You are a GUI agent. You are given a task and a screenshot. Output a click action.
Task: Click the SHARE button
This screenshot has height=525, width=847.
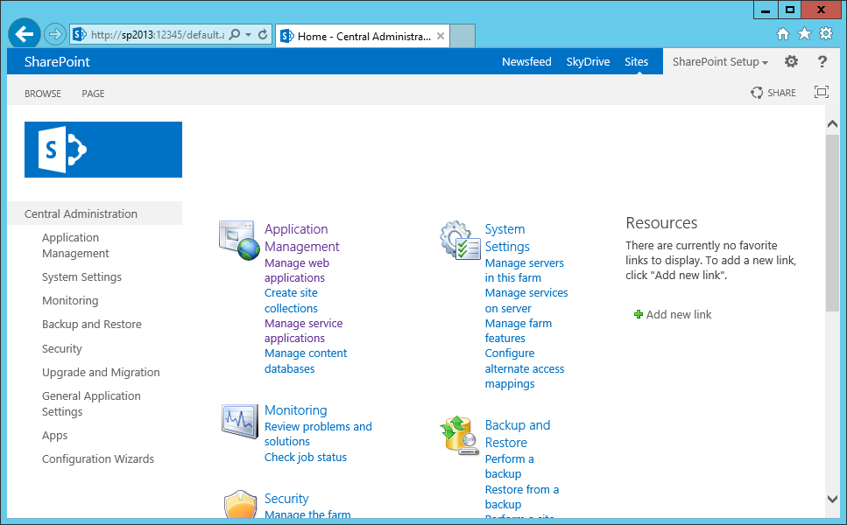[773, 93]
